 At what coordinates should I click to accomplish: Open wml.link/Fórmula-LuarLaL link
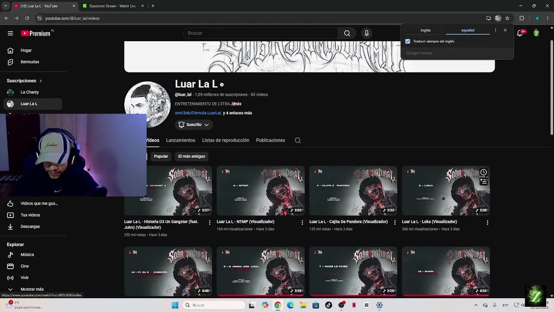click(x=198, y=113)
